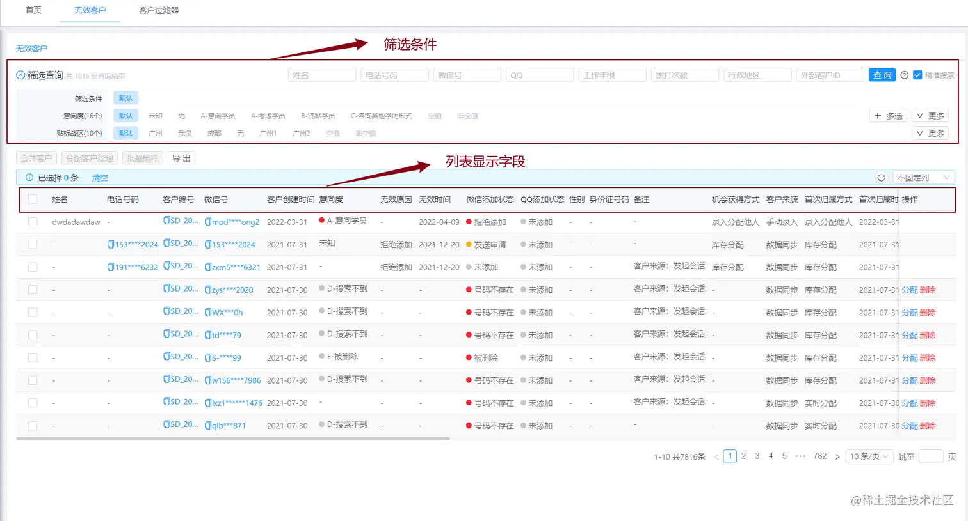
Task: Go to page 782 in pagination
Action: pos(820,456)
